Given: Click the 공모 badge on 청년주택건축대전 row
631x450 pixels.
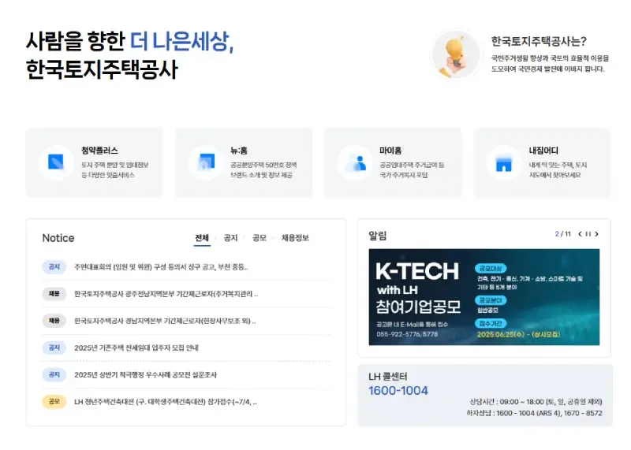Looking at the screenshot, I should coord(54,401).
